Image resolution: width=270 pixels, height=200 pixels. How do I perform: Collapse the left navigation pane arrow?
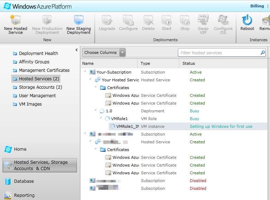77,50
